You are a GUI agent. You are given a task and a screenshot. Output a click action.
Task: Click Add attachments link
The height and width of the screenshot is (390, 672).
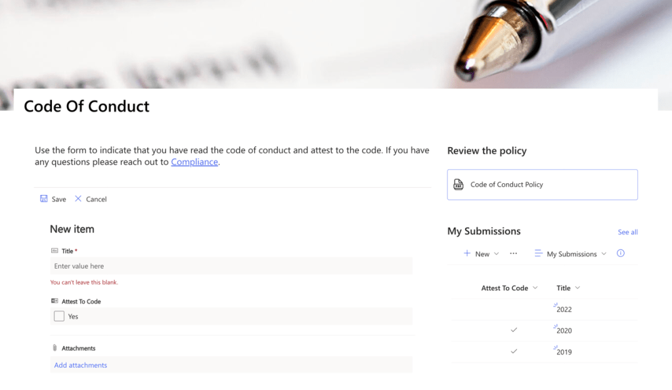coord(81,365)
